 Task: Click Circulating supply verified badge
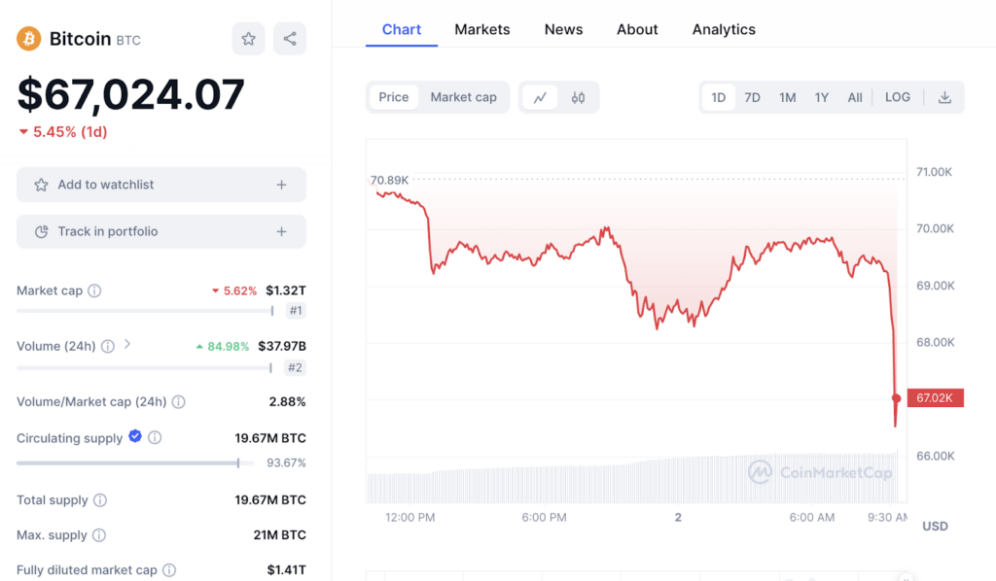click(135, 437)
